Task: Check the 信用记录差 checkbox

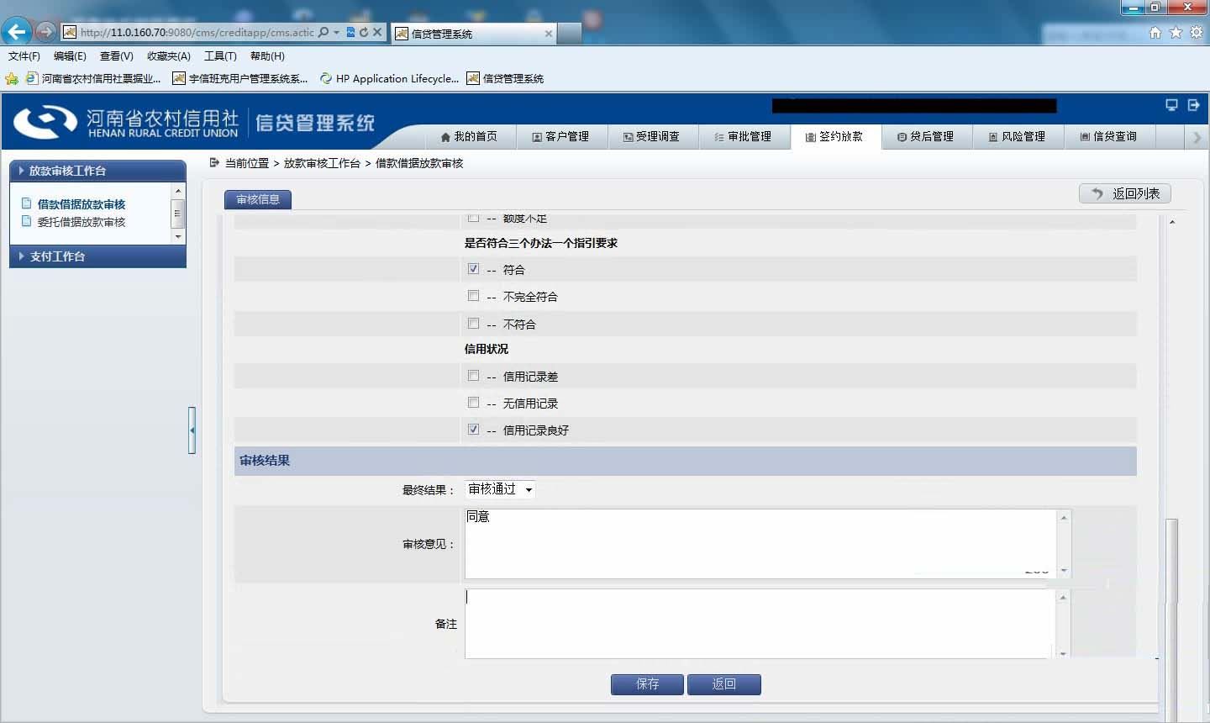Action: point(473,376)
